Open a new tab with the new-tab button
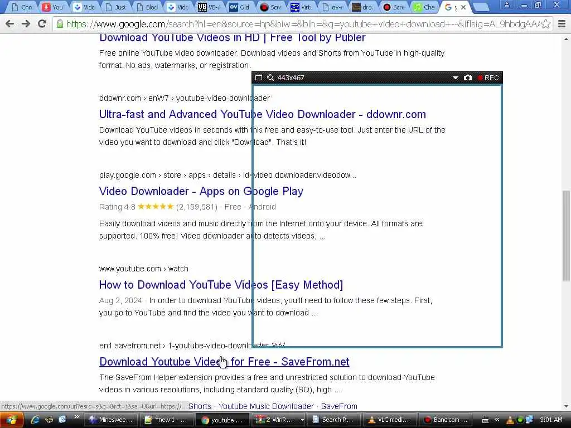 481,7
